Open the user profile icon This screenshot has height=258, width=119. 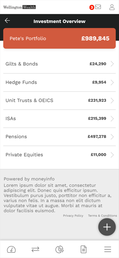coord(112,7)
